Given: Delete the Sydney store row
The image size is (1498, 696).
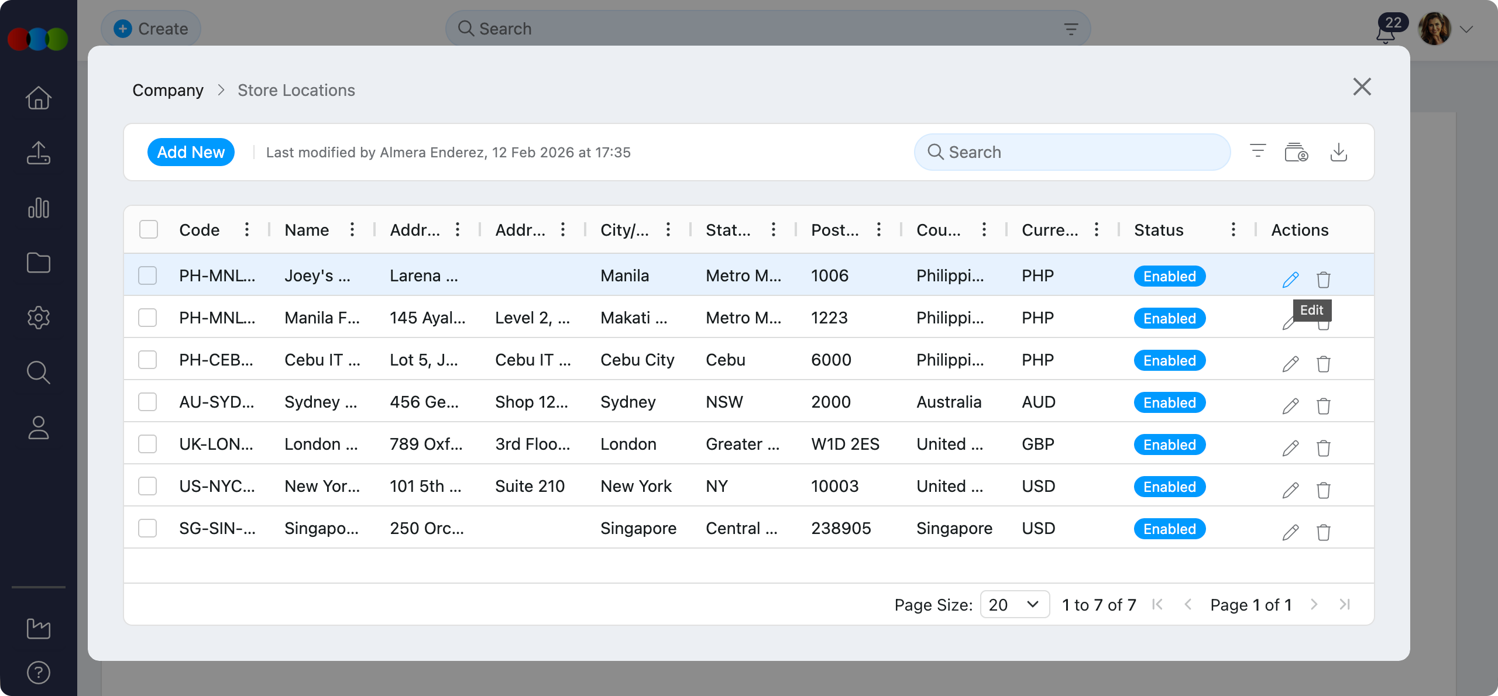Looking at the screenshot, I should click(1323, 406).
